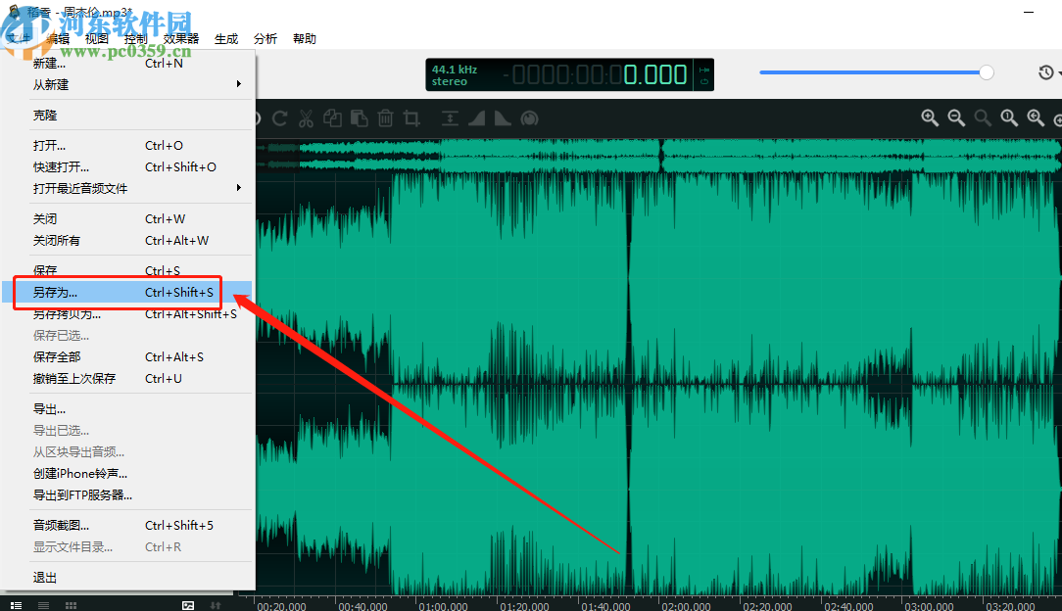Apply the fade-in ramp icon
Image resolution: width=1062 pixels, height=611 pixels.
click(477, 118)
